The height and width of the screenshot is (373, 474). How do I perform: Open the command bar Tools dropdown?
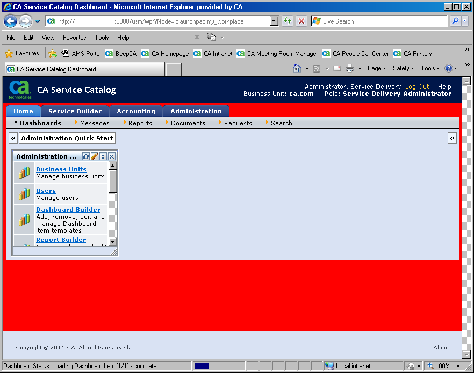(430, 68)
